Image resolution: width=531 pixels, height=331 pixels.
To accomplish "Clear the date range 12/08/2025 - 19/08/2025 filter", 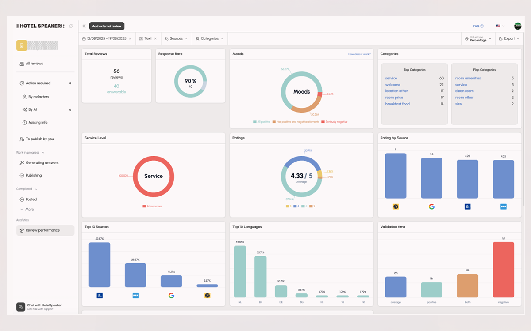I will point(130,38).
